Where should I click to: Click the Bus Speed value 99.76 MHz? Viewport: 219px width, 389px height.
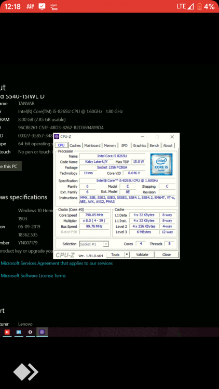(94, 227)
